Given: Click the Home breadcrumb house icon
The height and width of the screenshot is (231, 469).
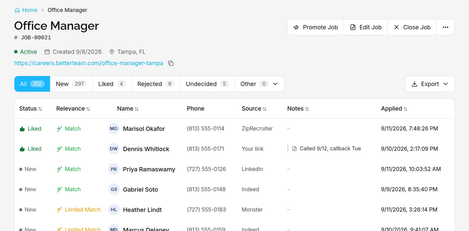Looking at the screenshot, I should click(17, 10).
